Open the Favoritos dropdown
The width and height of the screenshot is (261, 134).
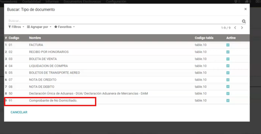[64, 27]
